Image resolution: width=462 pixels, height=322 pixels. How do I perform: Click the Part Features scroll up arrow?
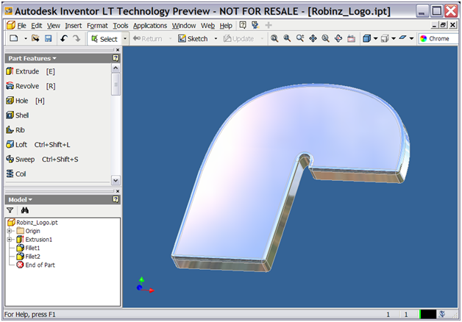115,68
